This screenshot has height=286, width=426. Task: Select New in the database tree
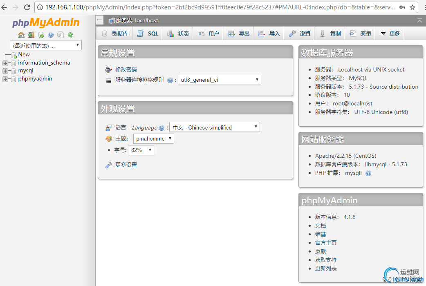(24, 55)
